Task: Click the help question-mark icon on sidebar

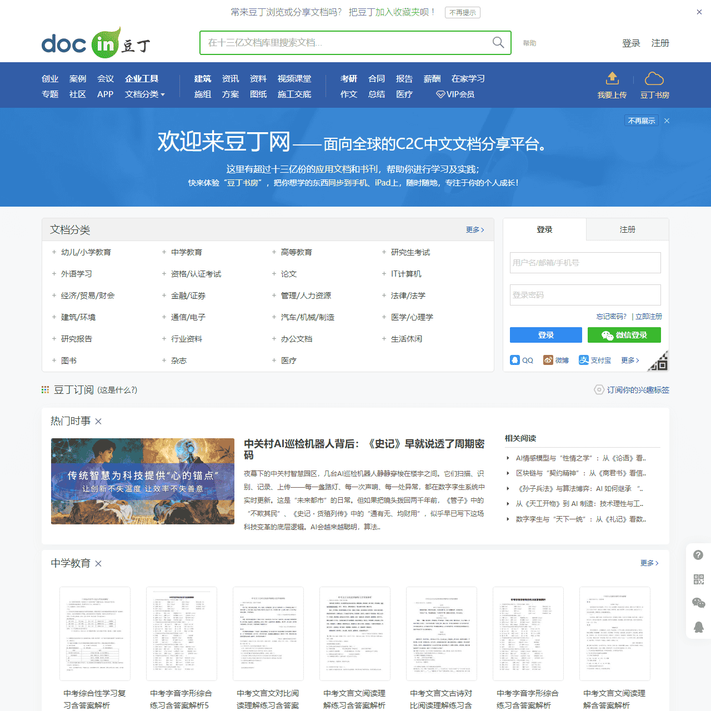Action: point(699,554)
